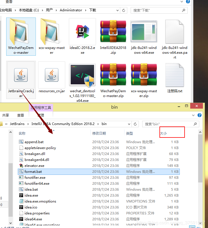Click the 搜索"bin" search field

pyautogui.click(x=170, y=124)
